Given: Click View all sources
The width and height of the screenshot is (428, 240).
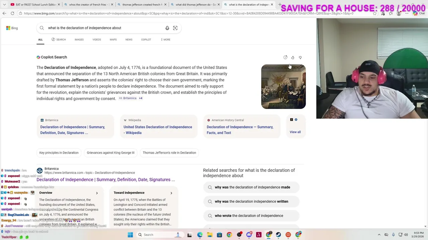Looking at the screenshot, I should click(x=295, y=132).
